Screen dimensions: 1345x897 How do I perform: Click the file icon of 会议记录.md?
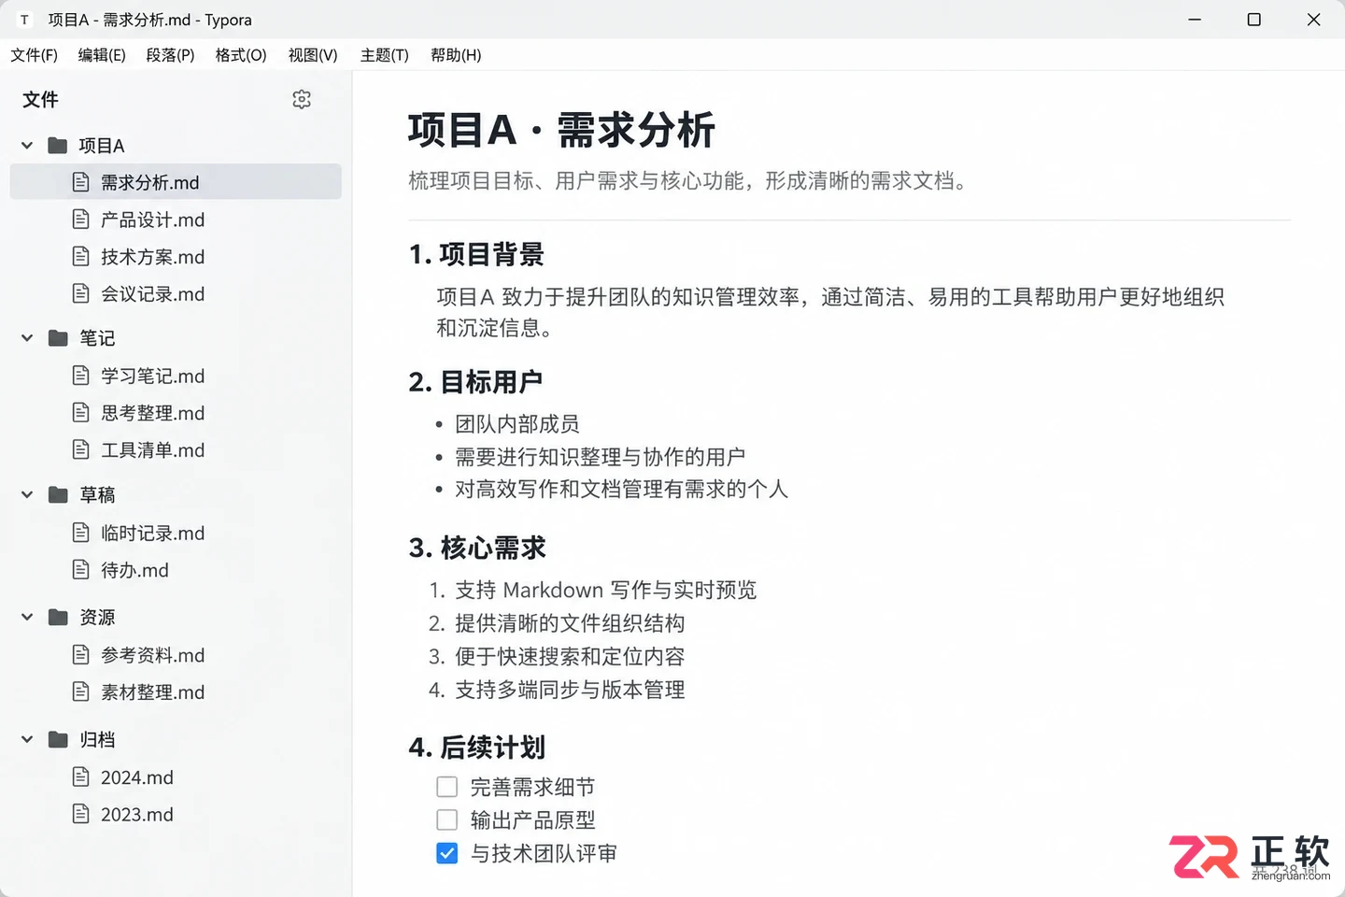pos(81,293)
